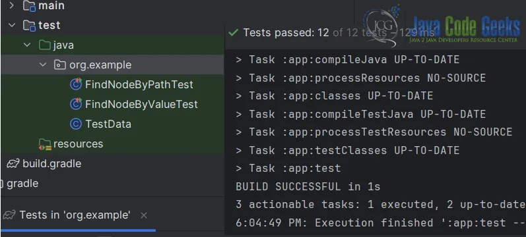The image size is (526, 237).
Task: Click the java test sources folder icon
Action: 45,45
